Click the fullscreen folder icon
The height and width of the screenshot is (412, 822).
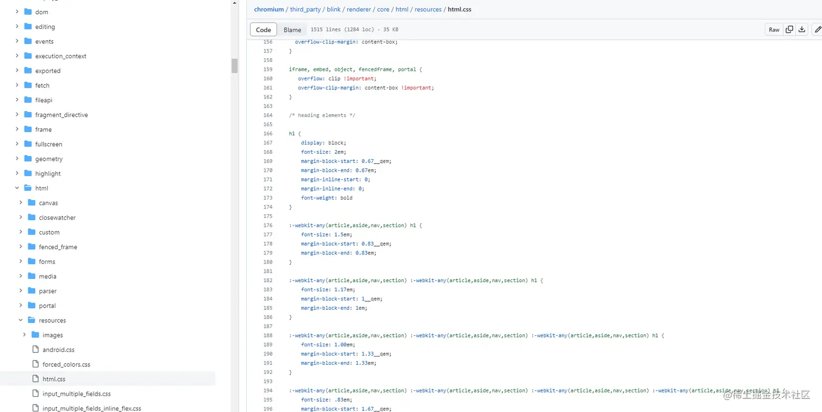click(x=28, y=144)
